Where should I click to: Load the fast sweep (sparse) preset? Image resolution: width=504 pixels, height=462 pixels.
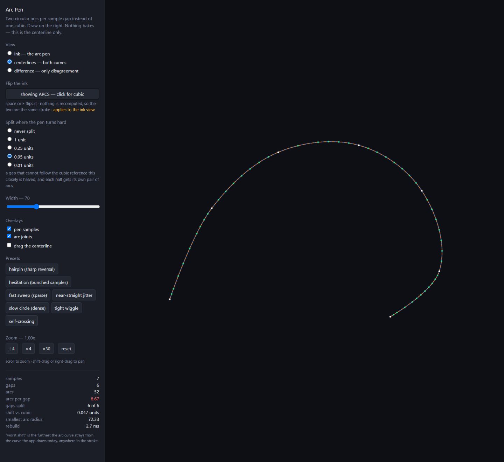tap(28, 295)
